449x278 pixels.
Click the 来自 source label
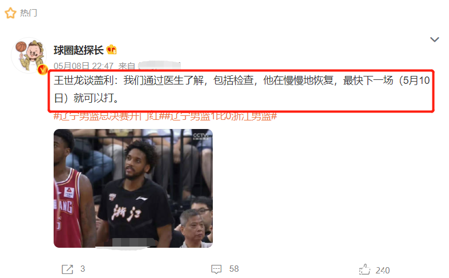127,66
